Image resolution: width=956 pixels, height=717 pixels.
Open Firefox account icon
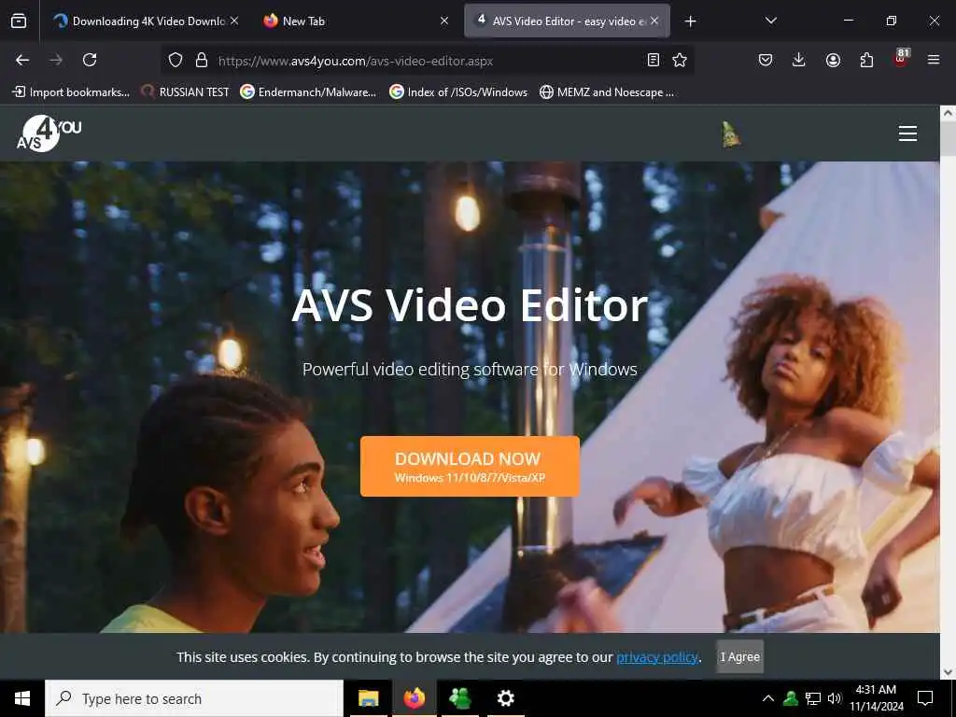pos(833,60)
